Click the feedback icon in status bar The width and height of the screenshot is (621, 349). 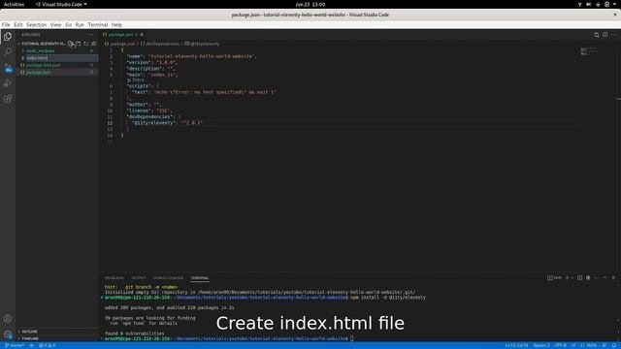(605, 345)
